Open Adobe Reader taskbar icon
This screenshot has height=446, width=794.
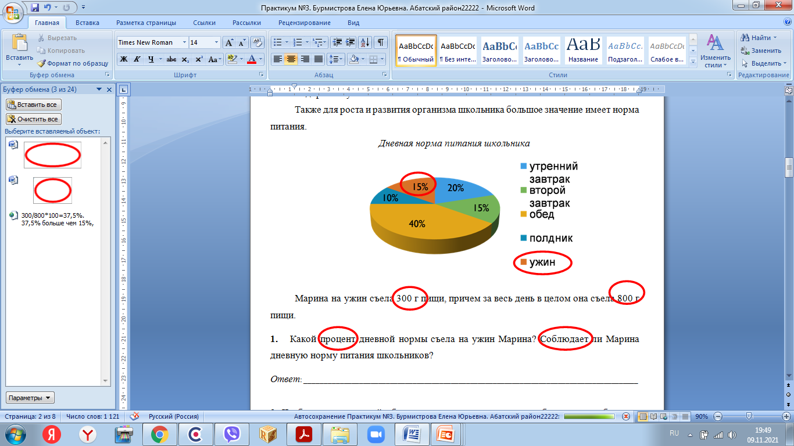click(304, 434)
